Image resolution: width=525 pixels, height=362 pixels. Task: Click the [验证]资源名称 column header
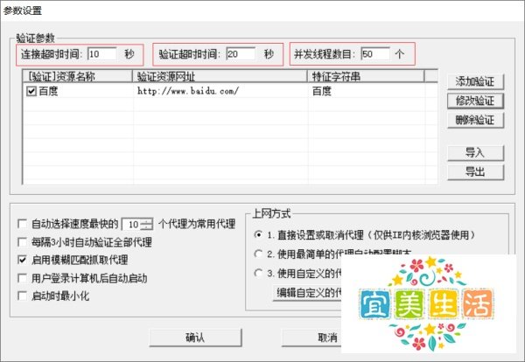coord(78,77)
